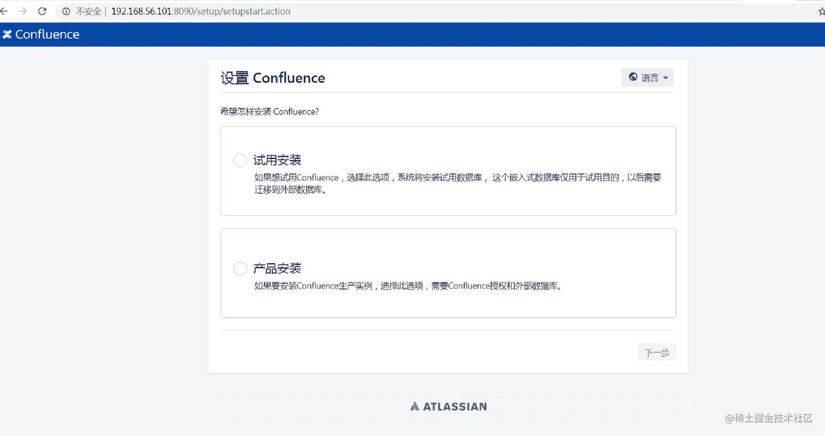This screenshot has width=825, height=436.
Task: Select the 产品安装 radio button
Action: point(240,268)
